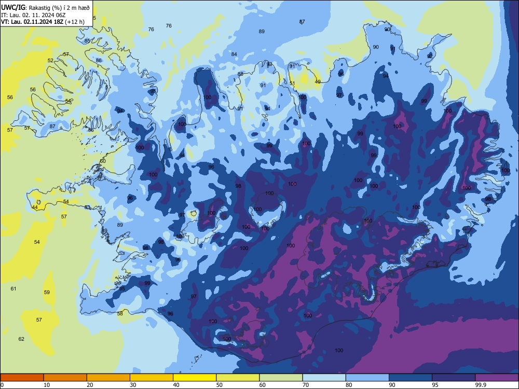Click the 'VT: Lau. 02.11.2024 18Z (+12 h)' line
Image resolution: width=519 pixels, height=389 pixels.
pyautogui.click(x=43, y=22)
